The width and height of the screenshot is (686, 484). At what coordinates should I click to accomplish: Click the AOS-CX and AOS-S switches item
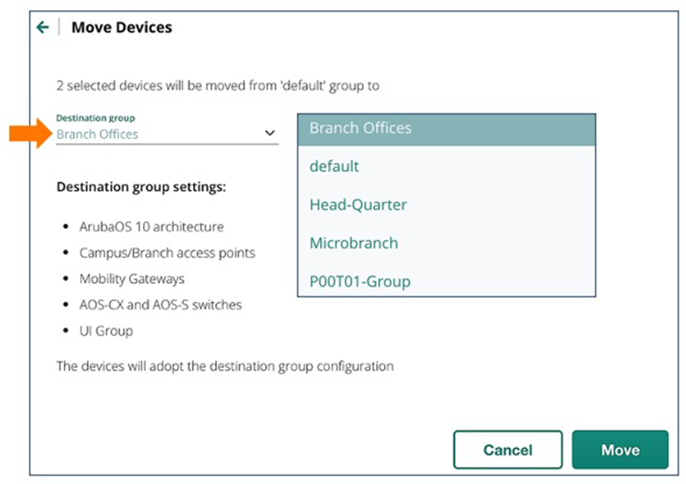(160, 304)
